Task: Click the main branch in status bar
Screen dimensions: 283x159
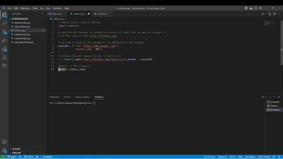Action: [11, 157]
